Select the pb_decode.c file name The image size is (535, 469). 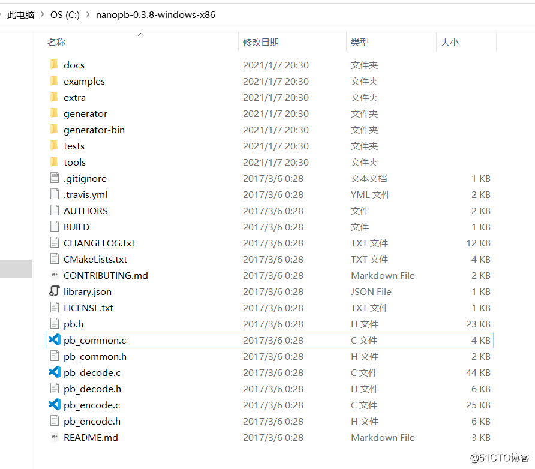click(x=92, y=373)
